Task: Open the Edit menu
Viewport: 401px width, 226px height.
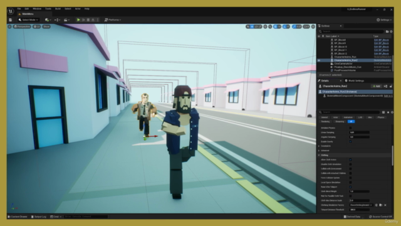Action: click(26, 9)
